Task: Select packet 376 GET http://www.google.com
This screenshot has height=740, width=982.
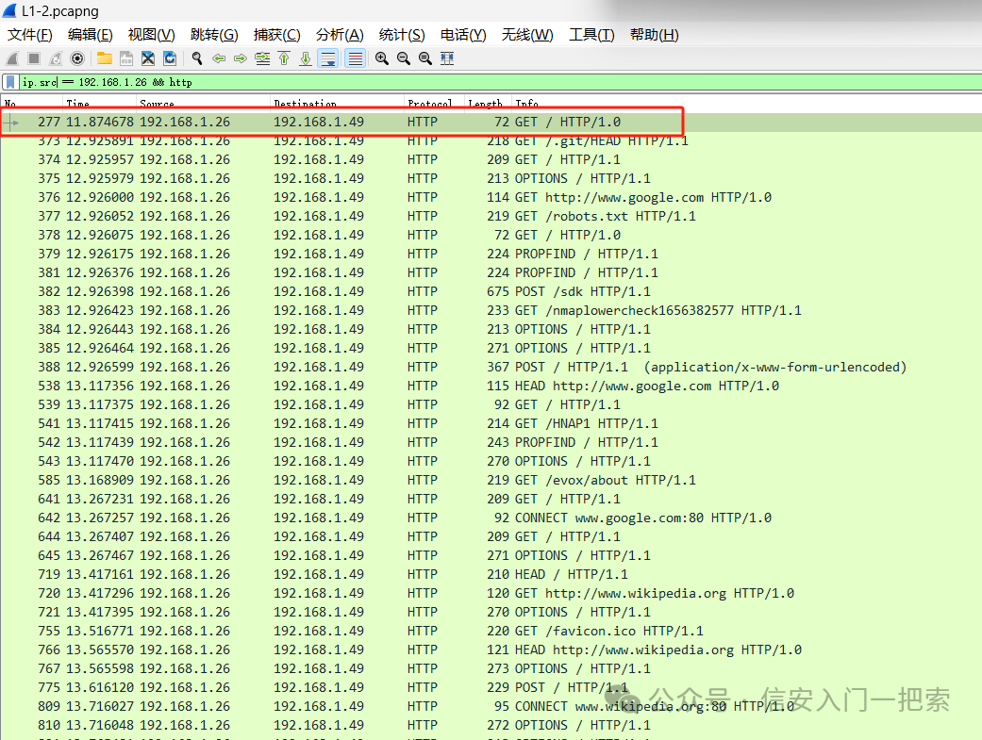Action: pos(491,197)
